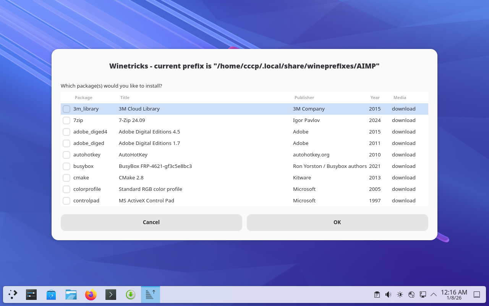Click the Title column header
This screenshot has height=306, width=489.
click(x=125, y=98)
